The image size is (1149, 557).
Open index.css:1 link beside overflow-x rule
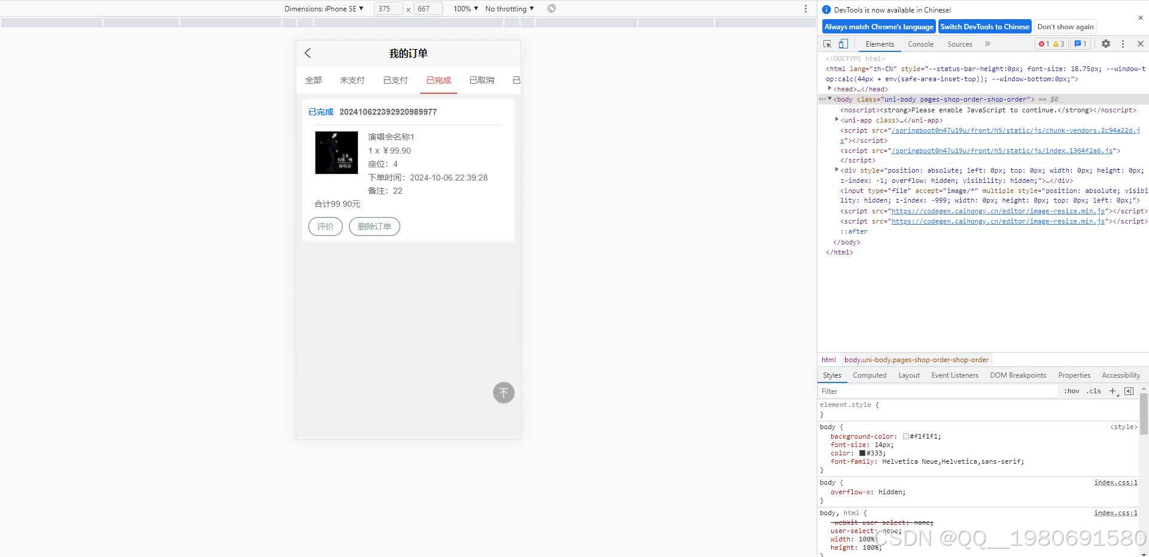point(1115,482)
